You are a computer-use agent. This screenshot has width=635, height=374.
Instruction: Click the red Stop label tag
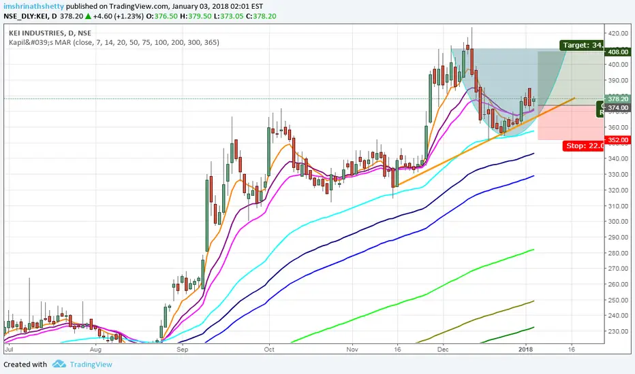coord(583,146)
